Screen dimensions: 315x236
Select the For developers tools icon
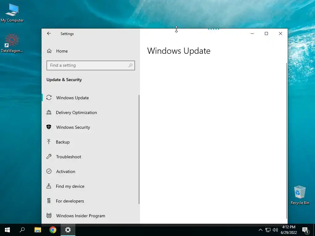(x=49, y=201)
